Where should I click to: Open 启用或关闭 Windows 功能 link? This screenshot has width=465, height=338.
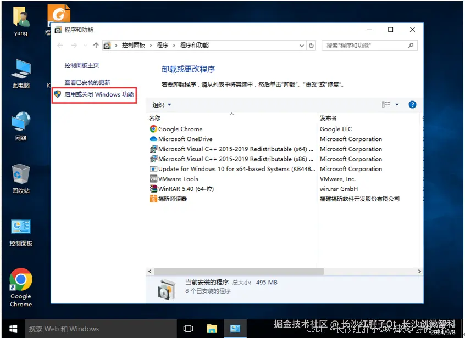coord(99,94)
